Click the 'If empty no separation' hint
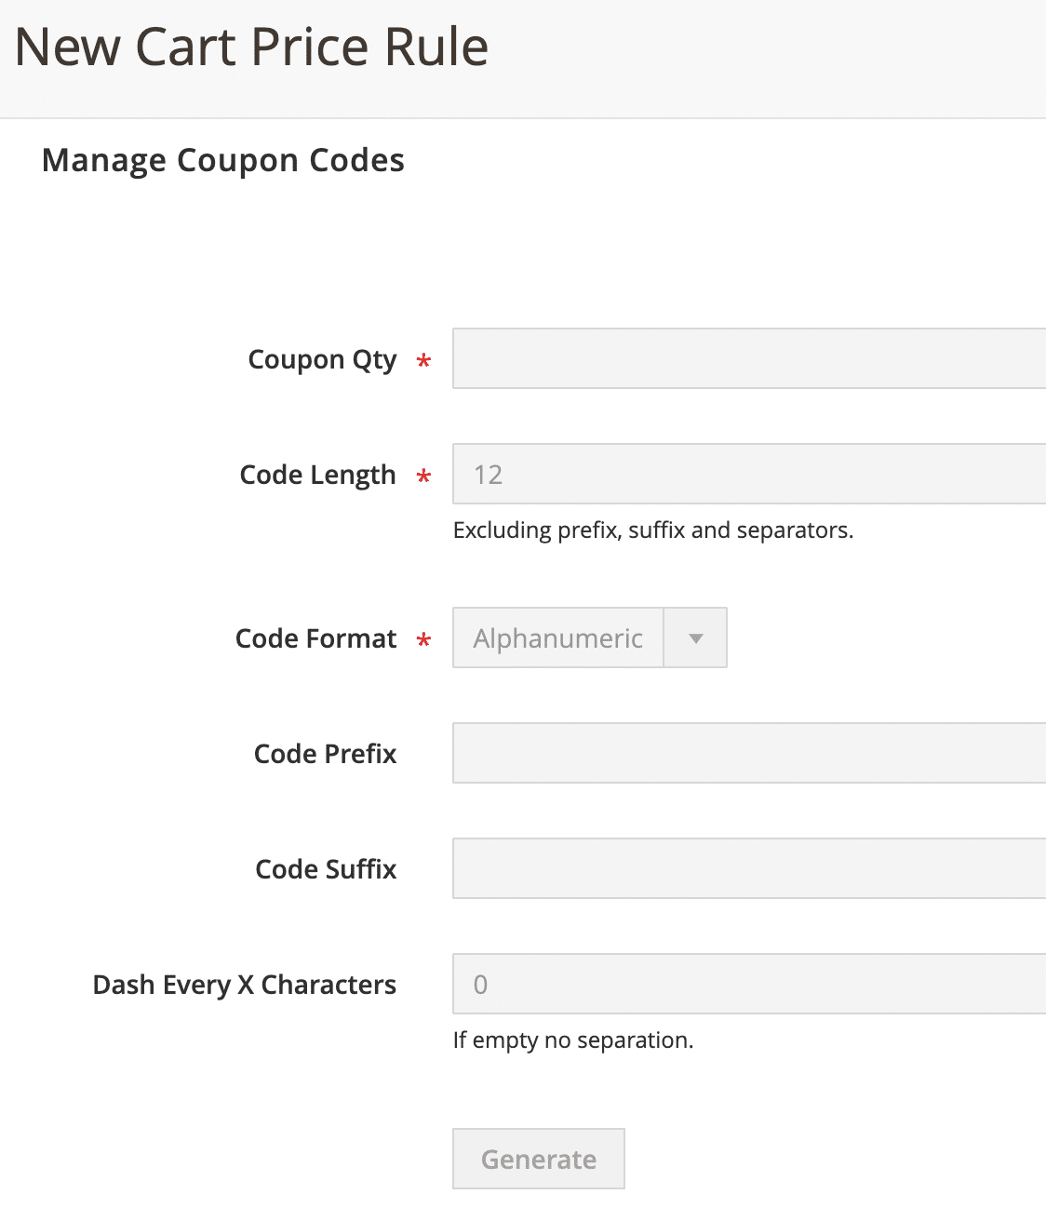This screenshot has height=1221, width=1046. [x=573, y=1040]
